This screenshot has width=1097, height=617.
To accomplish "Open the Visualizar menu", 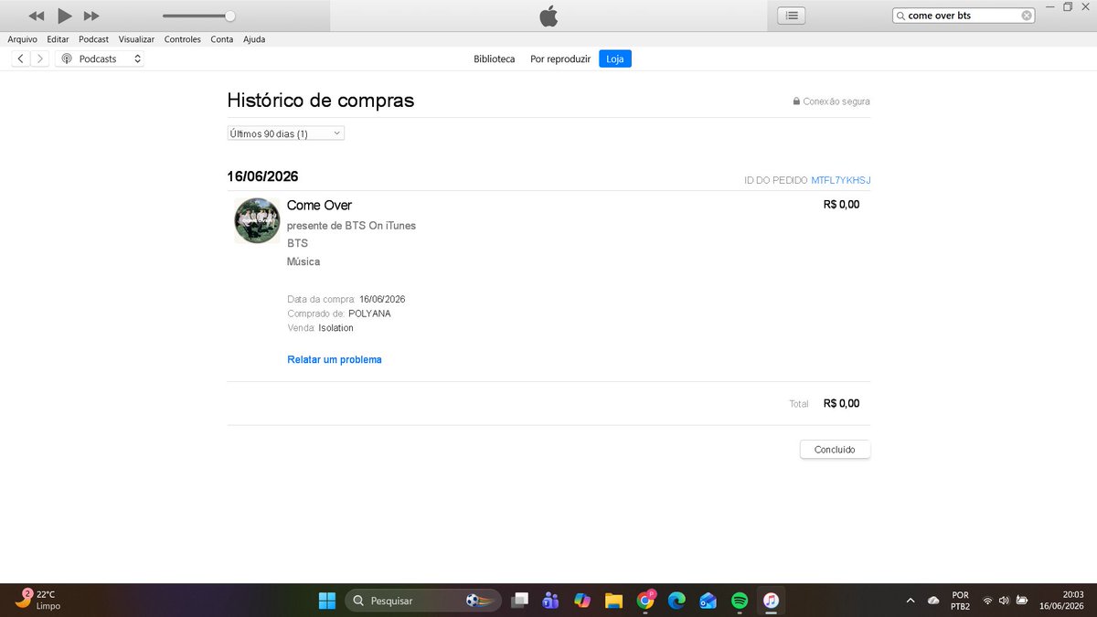I will tap(136, 39).
